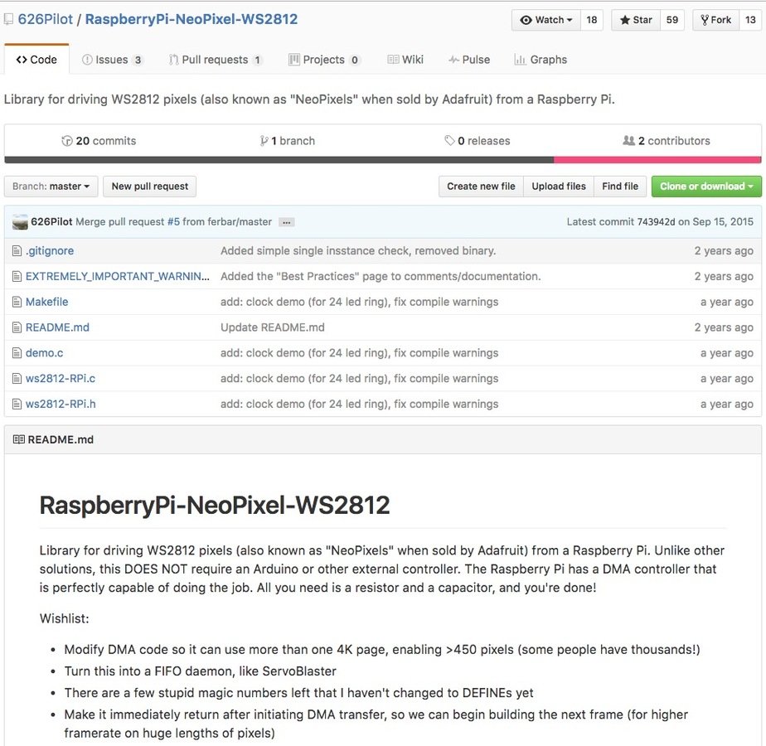Click the book icon in the README.md header
The height and width of the screenshot is (746, 766).
18,439
